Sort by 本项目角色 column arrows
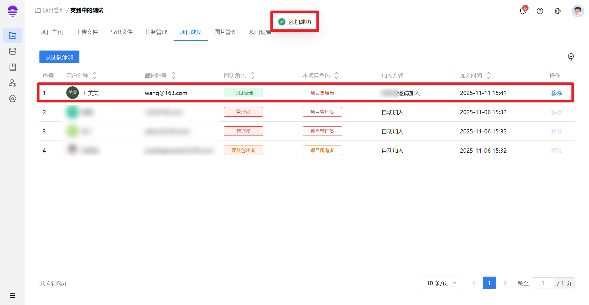 (337, 76)
